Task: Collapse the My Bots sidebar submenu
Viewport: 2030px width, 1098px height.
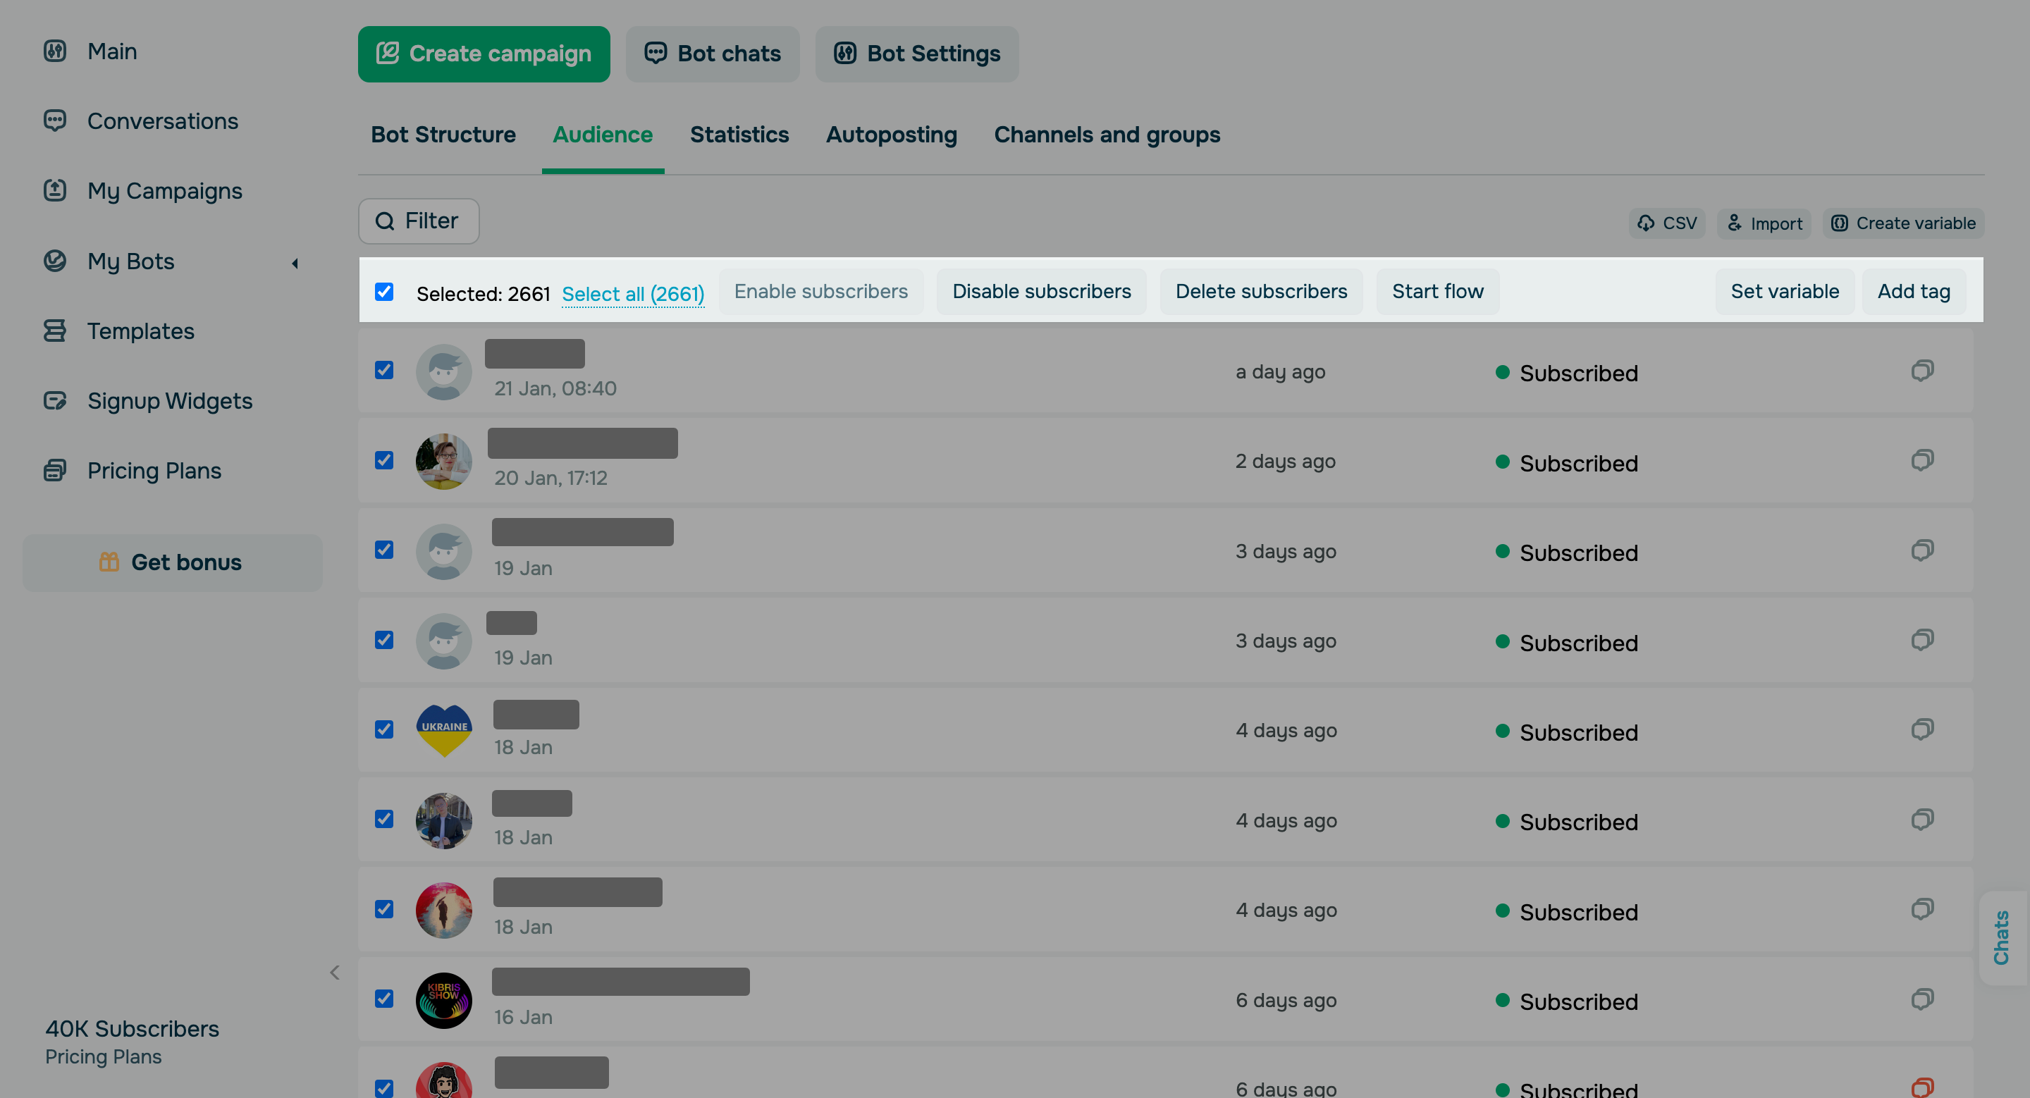Action: [295, 263]
